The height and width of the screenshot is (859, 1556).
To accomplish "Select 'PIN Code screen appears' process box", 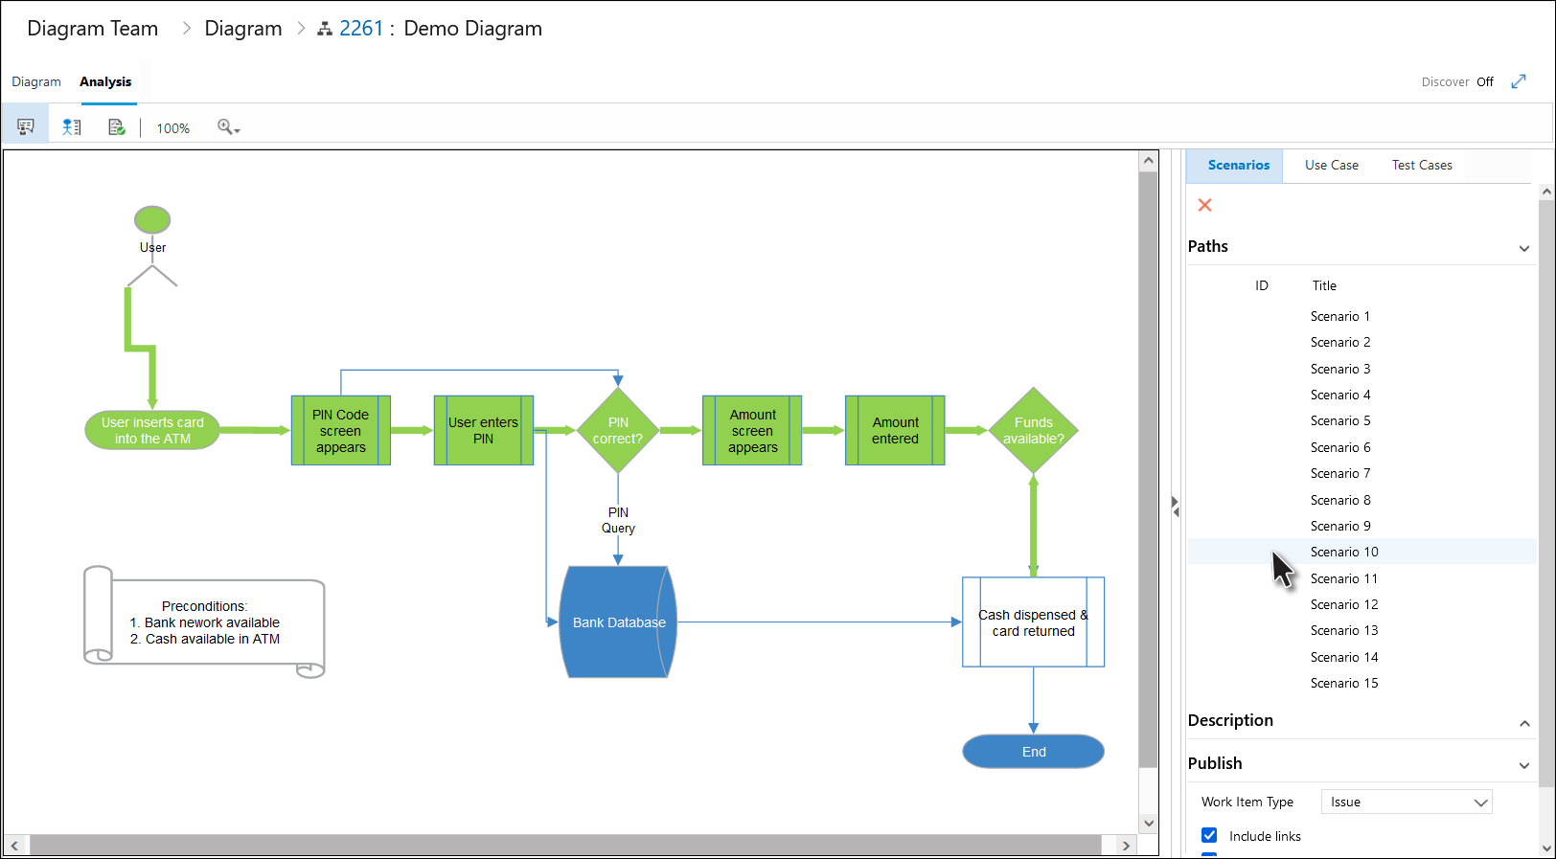I will point(341,431).
